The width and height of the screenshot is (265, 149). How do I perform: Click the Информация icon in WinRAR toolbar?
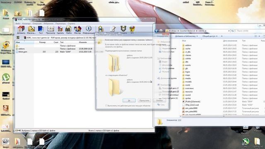88,30
